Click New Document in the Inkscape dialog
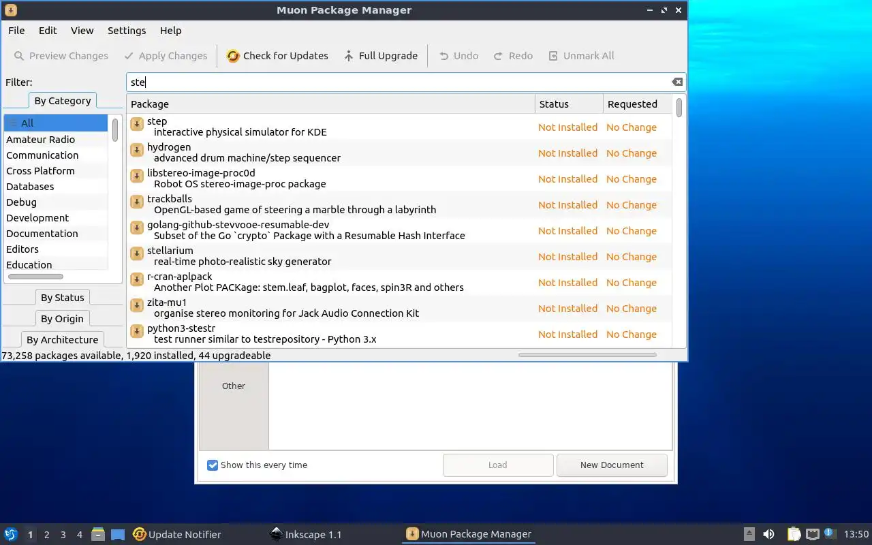This screenshot has width=872, height=545. coord(612,465)
